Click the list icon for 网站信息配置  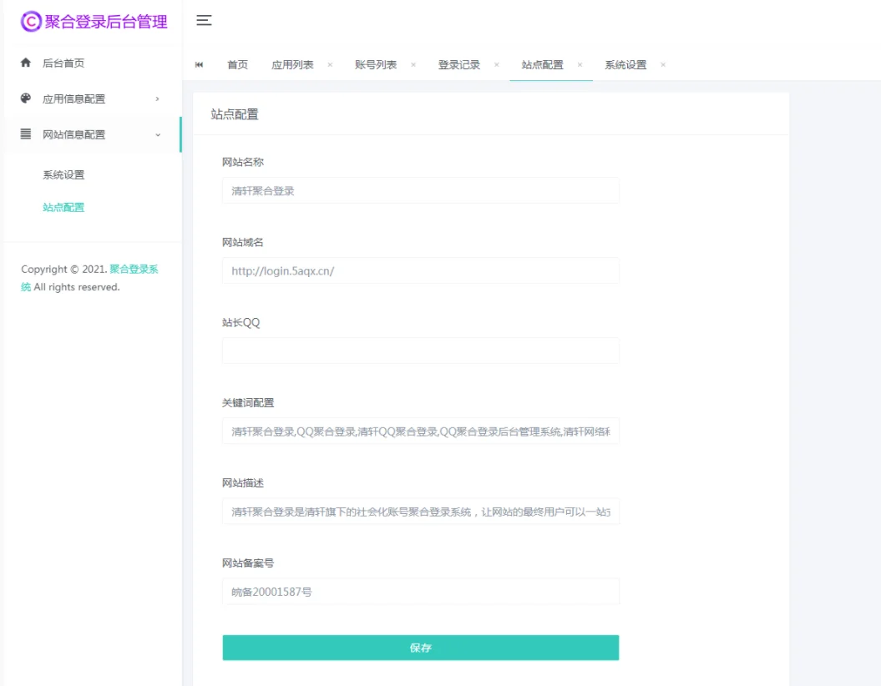pos(25,134)
